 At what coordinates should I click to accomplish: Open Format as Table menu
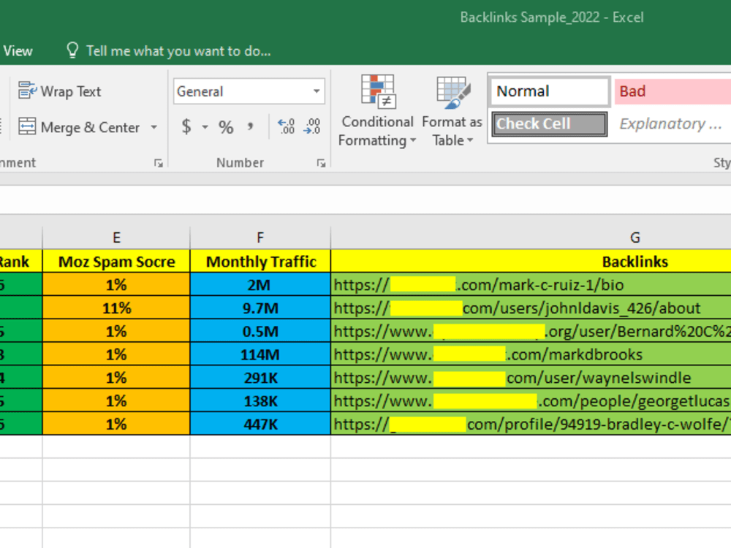452,111
